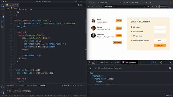Toggle the browser side panel icon
The width and height of the screenshot is (173, 97).
(x=156, y=6)
